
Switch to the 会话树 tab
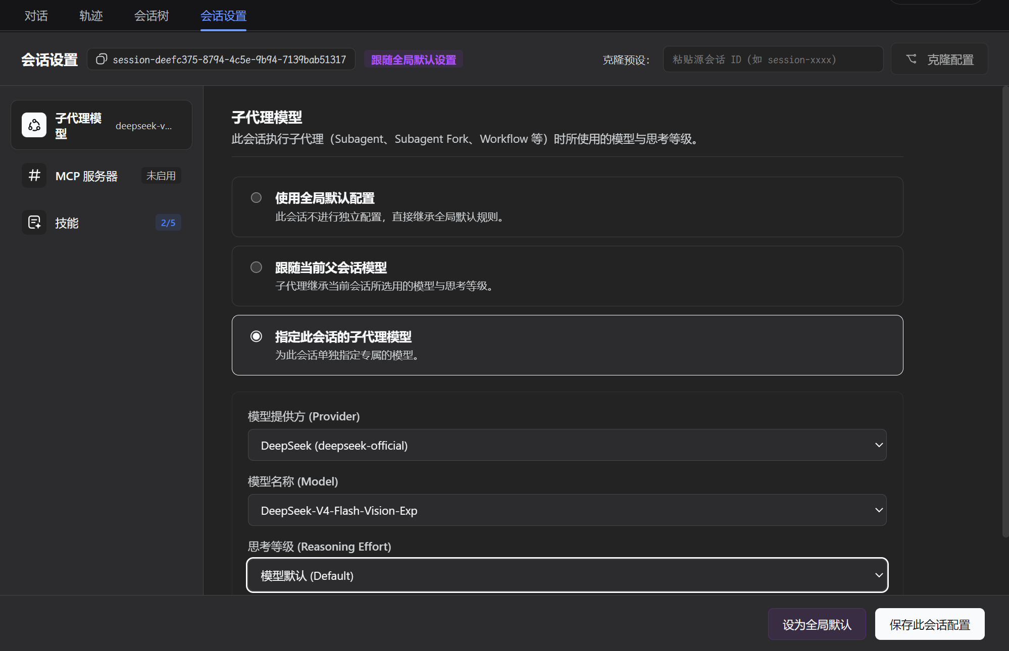coord(152,16)
